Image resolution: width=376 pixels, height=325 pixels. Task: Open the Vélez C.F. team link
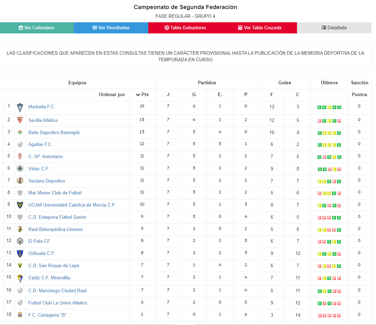pos(39,169)
